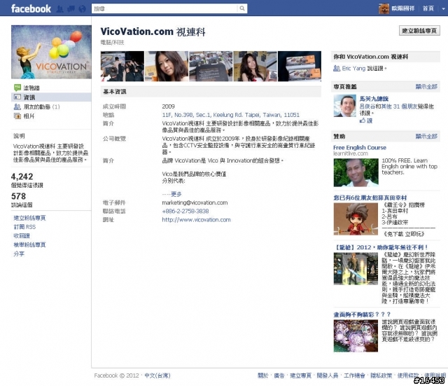The height and width of the screenshot is (386, 448).
Task: Click sidebar 建立粉絲專頁 link
Action: (29, 218)
